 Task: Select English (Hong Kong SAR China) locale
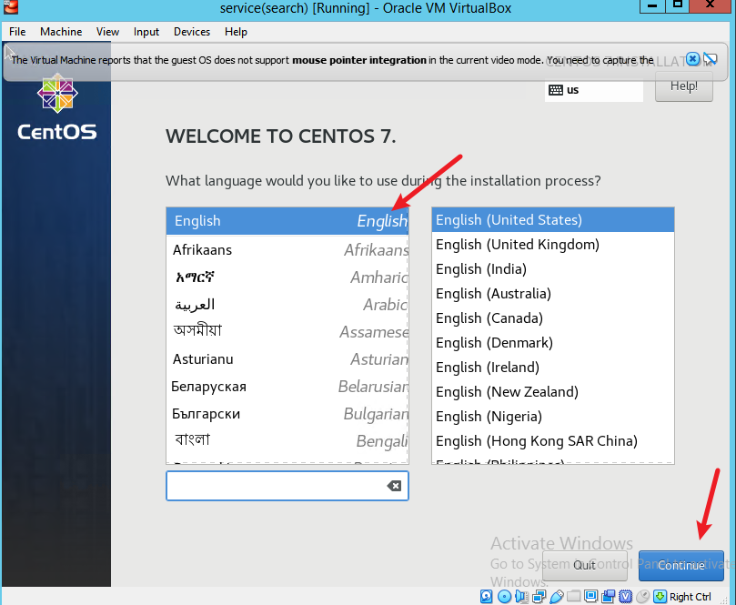point(553,440)
